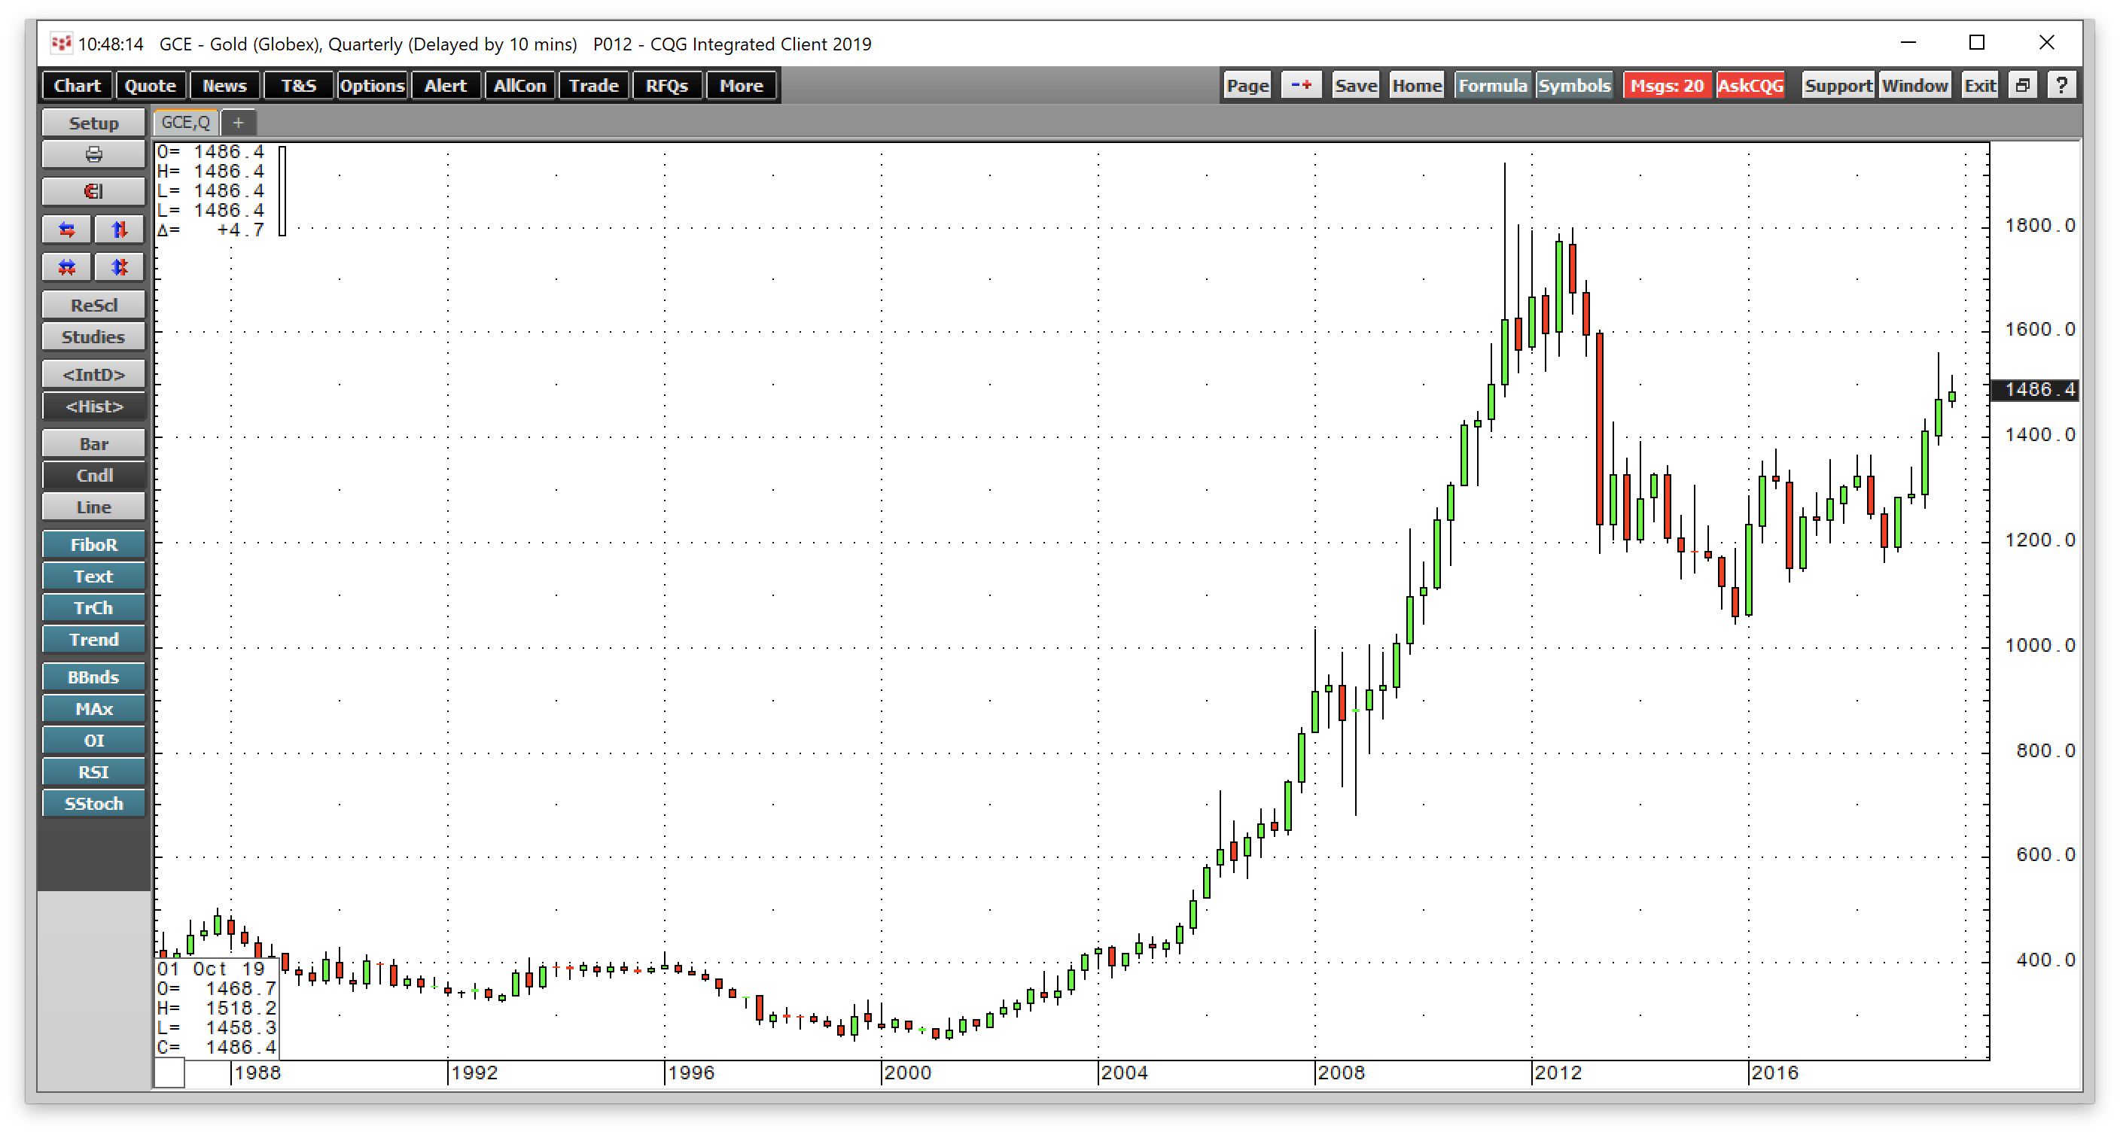Screen dimensions: 2120x1135
Task: Select the Text annotation tool
Action: (94, 576)
